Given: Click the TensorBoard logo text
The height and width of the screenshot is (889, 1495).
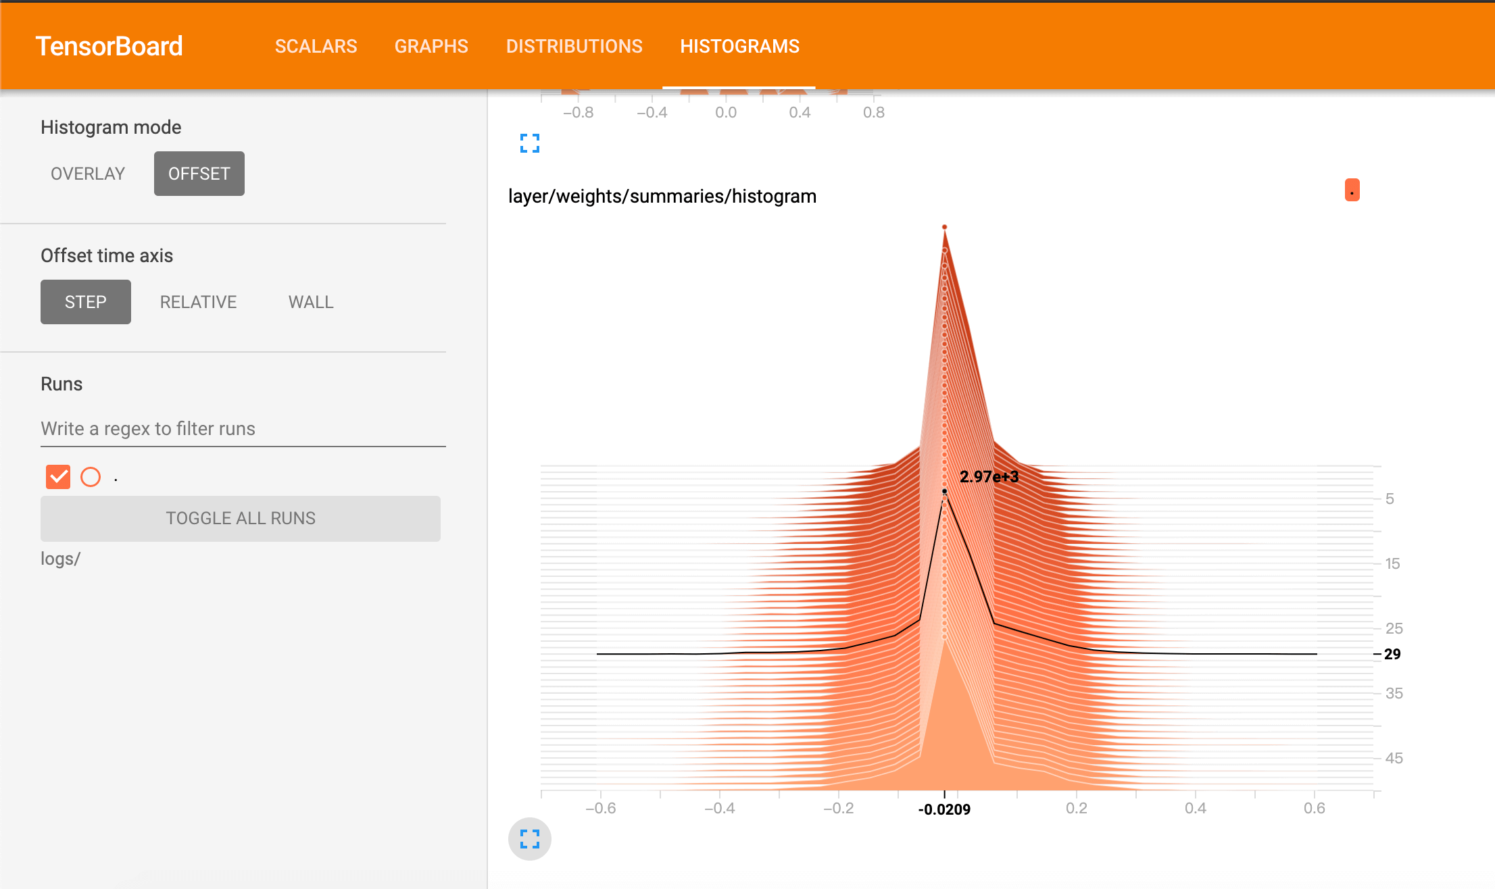Looking at the screenshot, I should (x=109, y=46).
